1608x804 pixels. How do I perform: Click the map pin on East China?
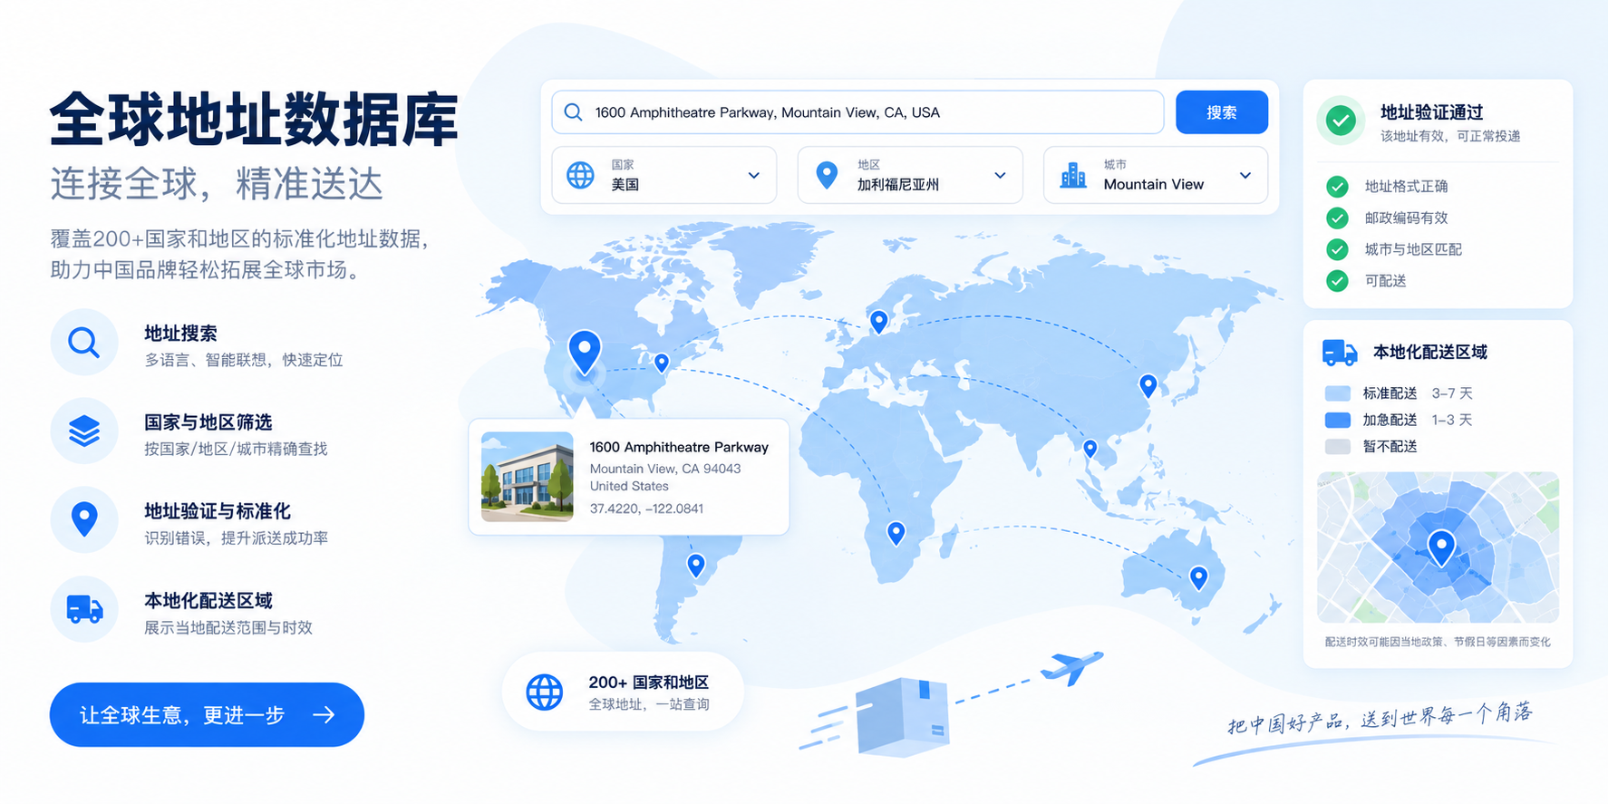pos(1148,386)
